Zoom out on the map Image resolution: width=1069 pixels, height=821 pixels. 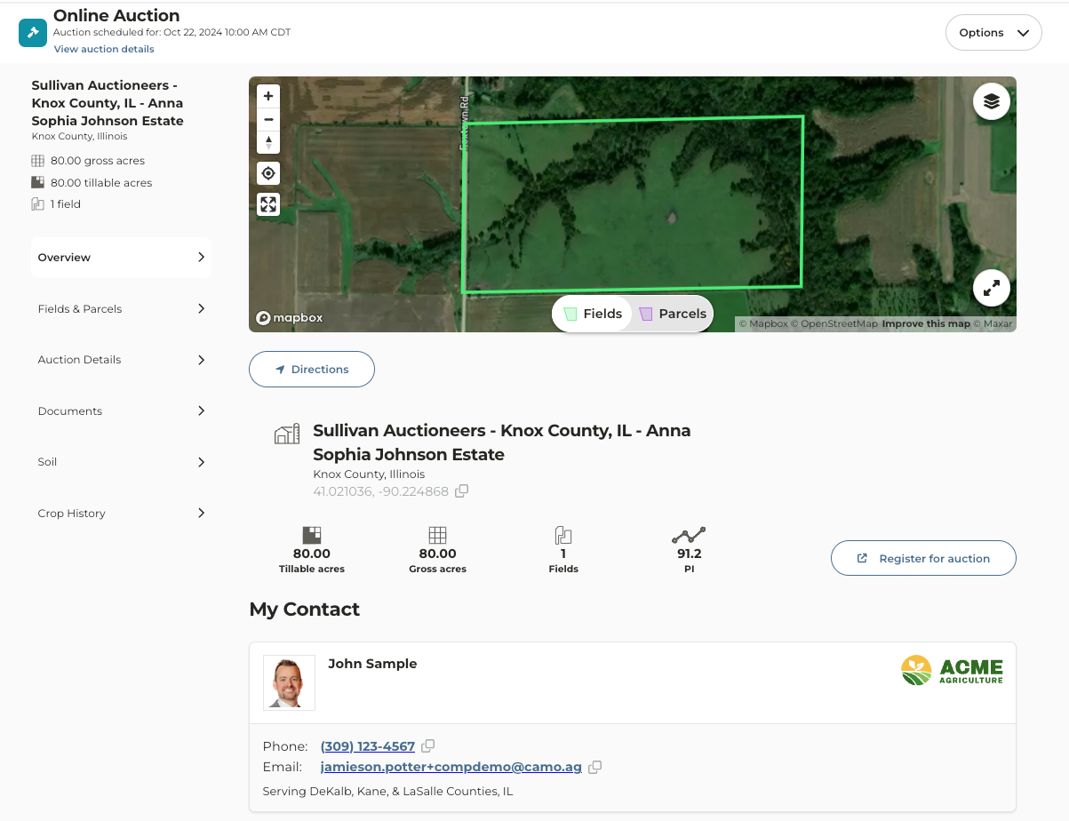[x=268, y=119]
